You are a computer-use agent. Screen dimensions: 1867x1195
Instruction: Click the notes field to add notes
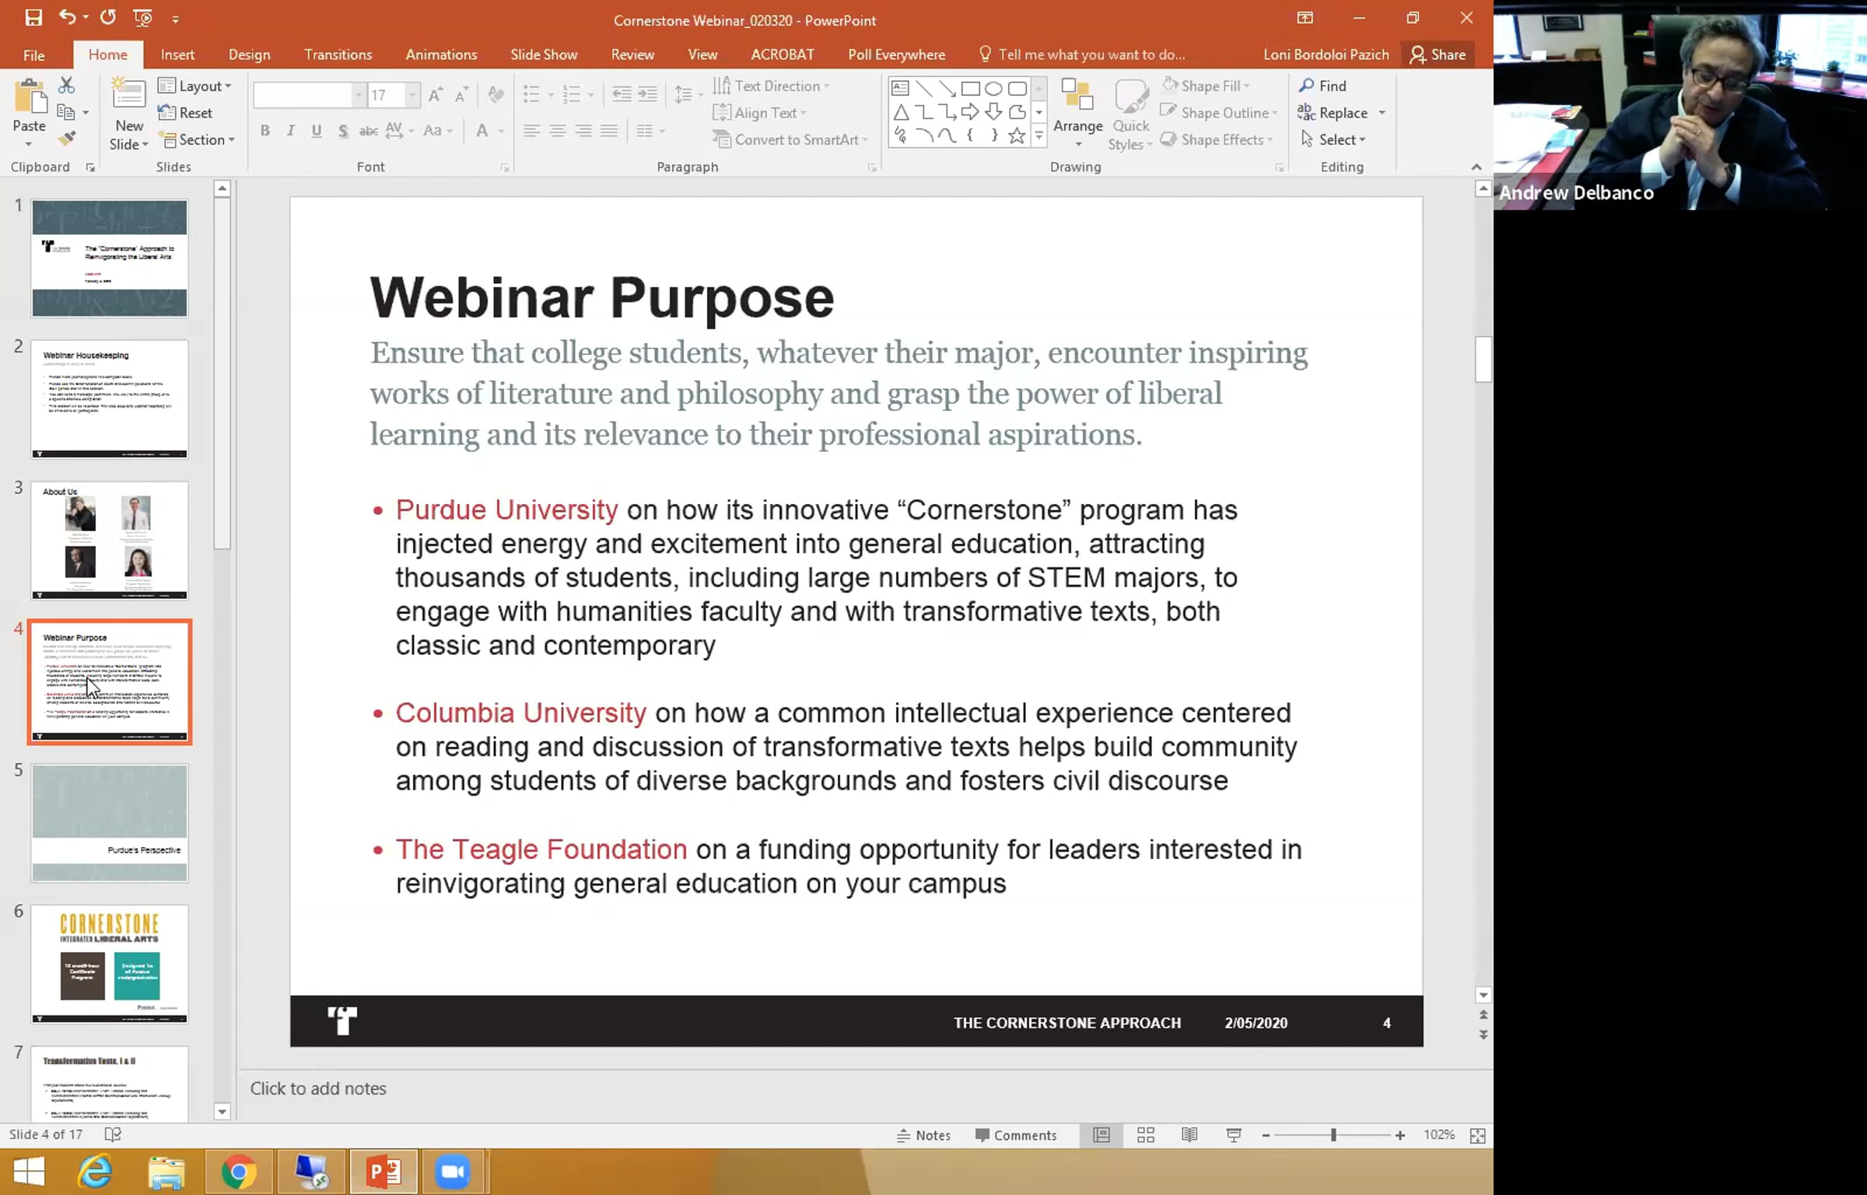(x=863, y=1088)
